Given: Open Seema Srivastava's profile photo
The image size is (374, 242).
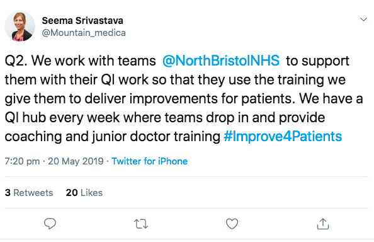Looking at the screenshot, I should pyautogui.click(x=20, y=26).
